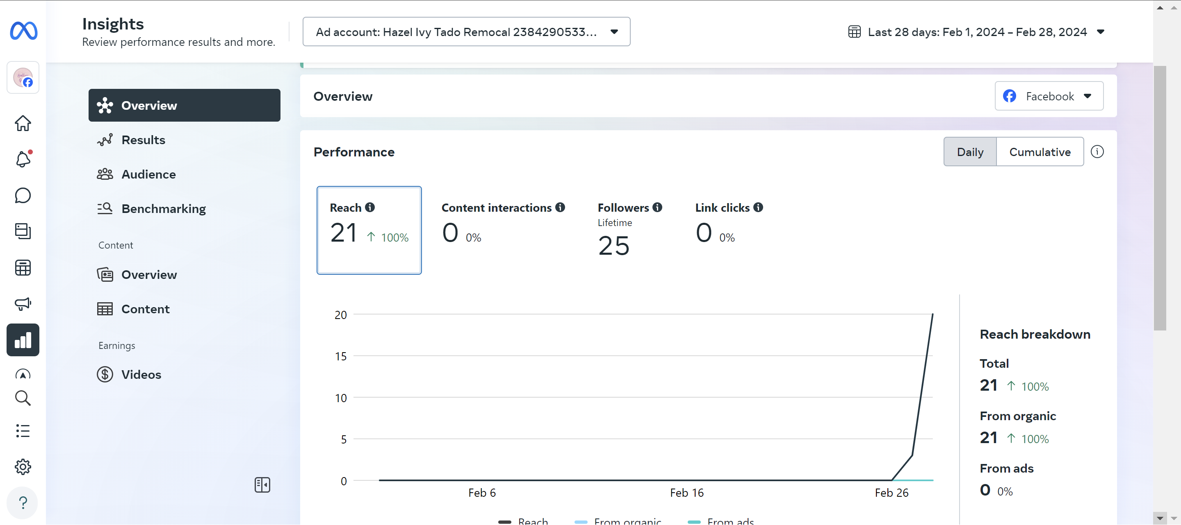The image size is (1181, 525).
Task: Switch chart to Cumulative view
Action: click(1040, 152)
